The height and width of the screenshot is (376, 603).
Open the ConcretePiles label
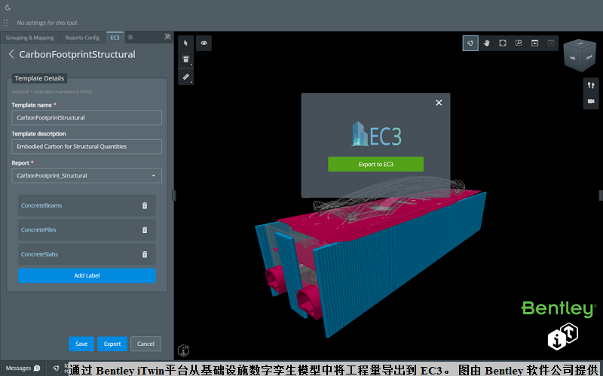(39, 230)
